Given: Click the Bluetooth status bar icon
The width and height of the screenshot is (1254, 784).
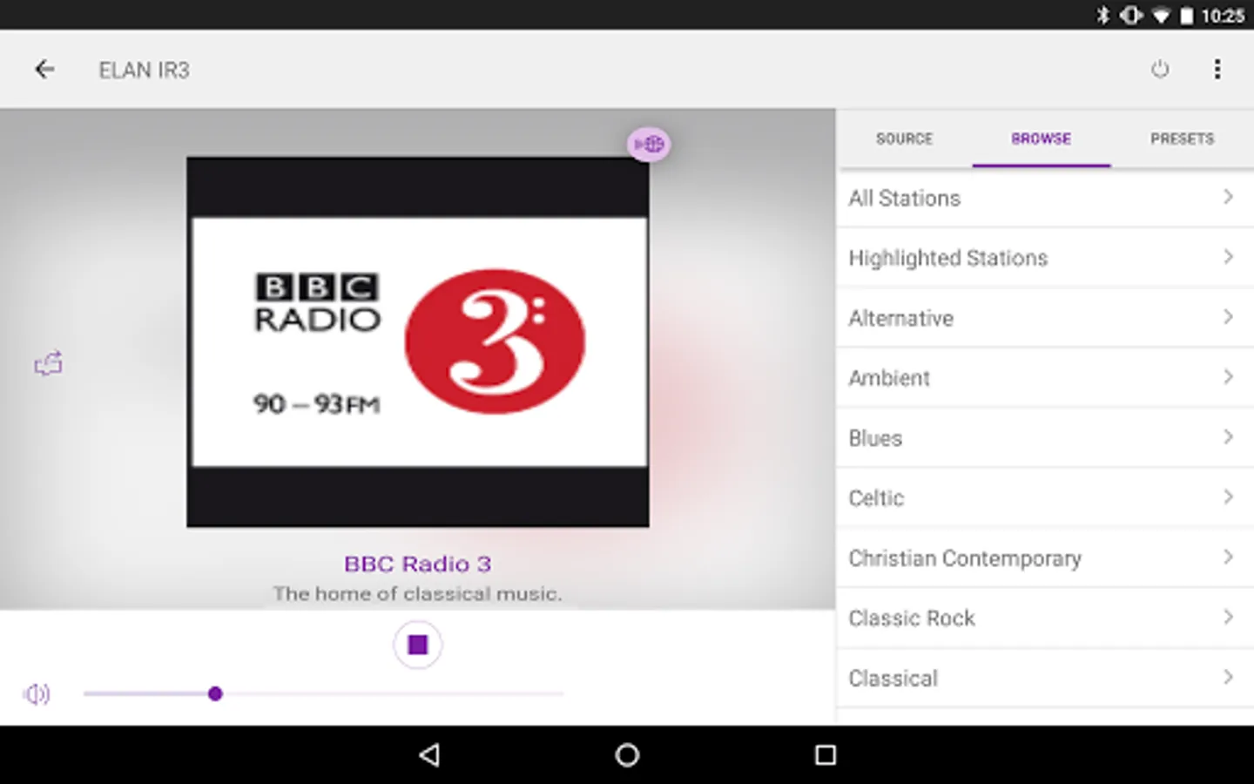Looking at the screenshot, I should click(x=1103, y=15).
